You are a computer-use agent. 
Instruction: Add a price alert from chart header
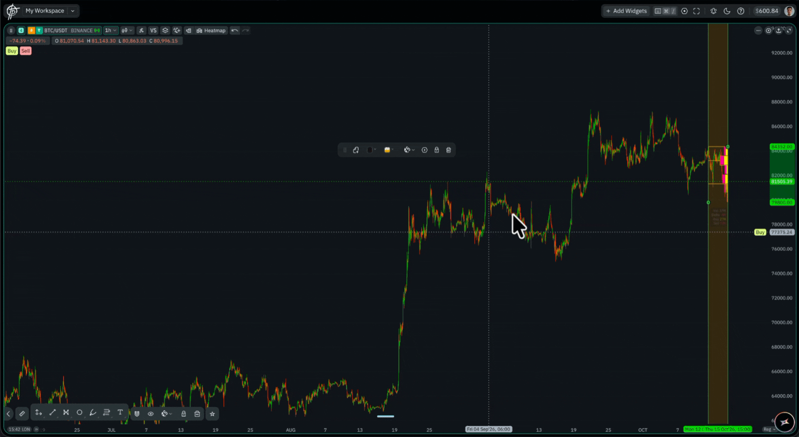177,30
